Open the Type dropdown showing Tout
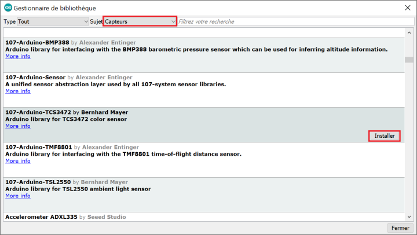This screenshot has height=235, width=417. (53, 21)
